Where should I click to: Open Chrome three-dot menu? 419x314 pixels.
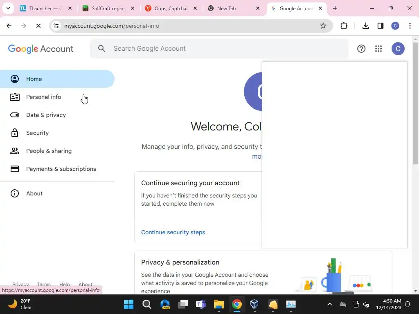(410, 26)
